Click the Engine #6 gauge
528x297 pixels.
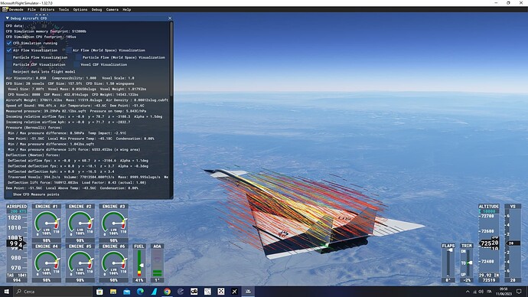click(x=113, y=263)
